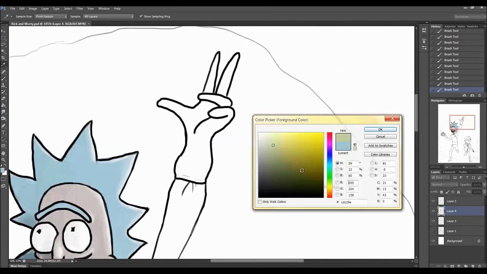Filter layers by pixel layers icon
The width and height of the screenshot is (487, 274).
(x=455, y=178)
